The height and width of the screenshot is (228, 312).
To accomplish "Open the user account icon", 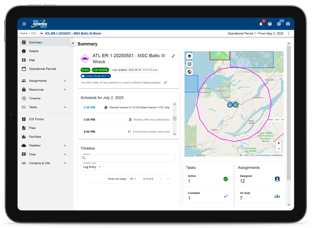I will tap(288, 24).
